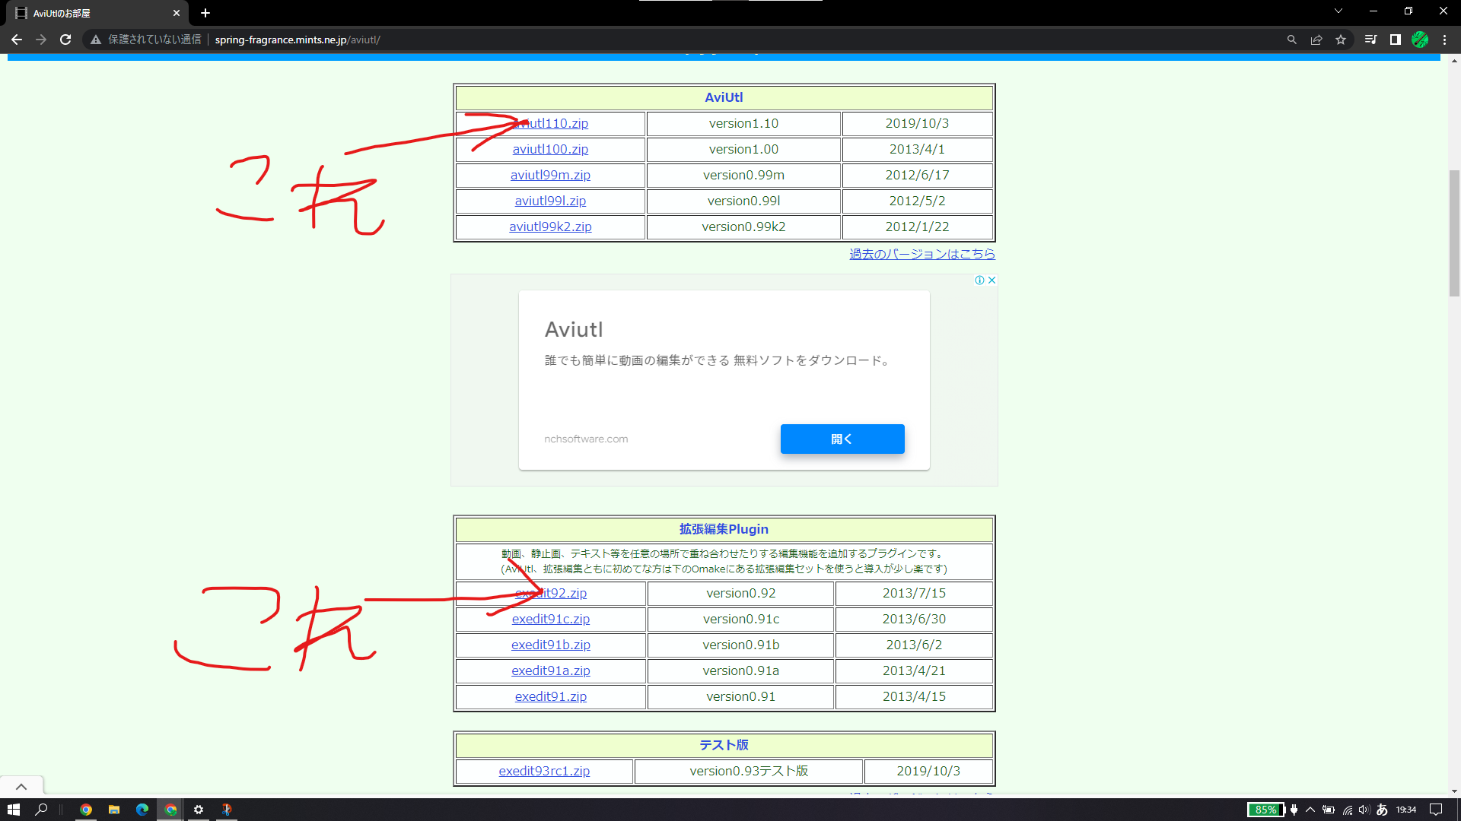1461x821 pixels.
Task: Open Chrome three-dot menu
Action: coord(1445,40)
